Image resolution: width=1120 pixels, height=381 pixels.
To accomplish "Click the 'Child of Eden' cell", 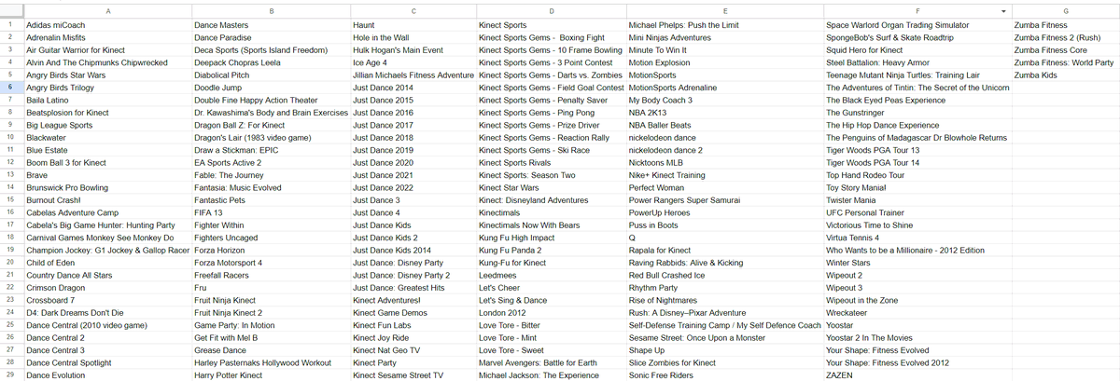I will [107, 263].
